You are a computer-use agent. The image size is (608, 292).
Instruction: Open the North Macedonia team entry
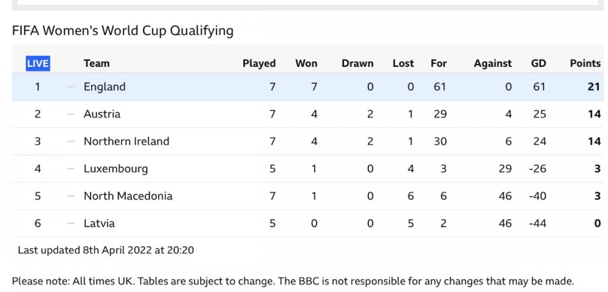click(128, 196)
